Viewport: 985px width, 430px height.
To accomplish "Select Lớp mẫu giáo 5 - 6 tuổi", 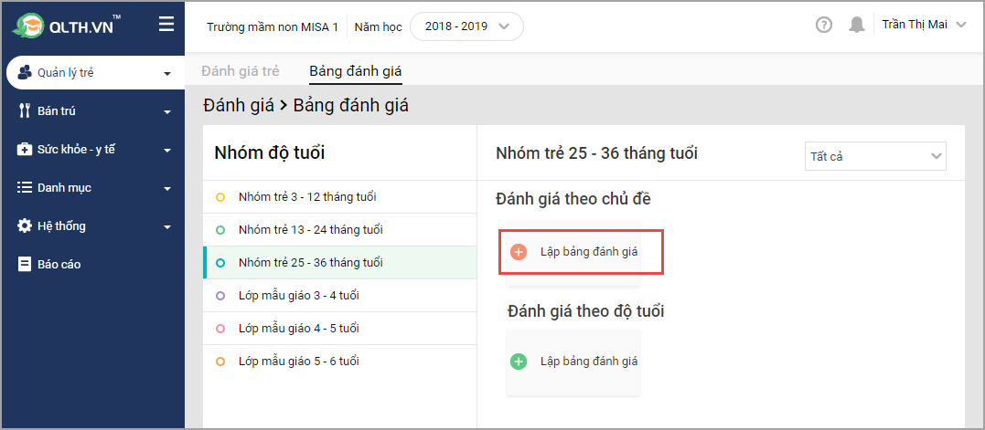I will pyautogui.click(x=298, y=362).
